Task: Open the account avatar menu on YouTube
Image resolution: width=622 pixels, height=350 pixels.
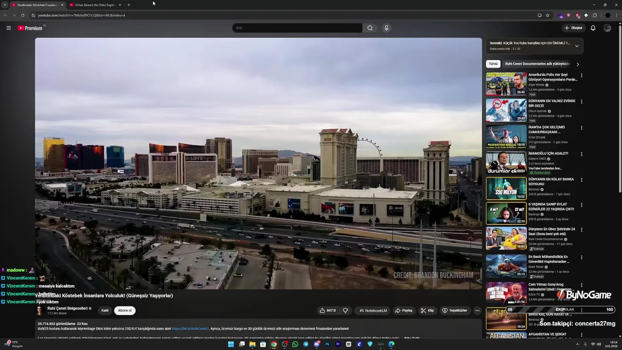Action: (607, 28)
